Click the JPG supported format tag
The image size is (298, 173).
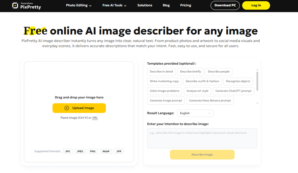tap(67, 151)
